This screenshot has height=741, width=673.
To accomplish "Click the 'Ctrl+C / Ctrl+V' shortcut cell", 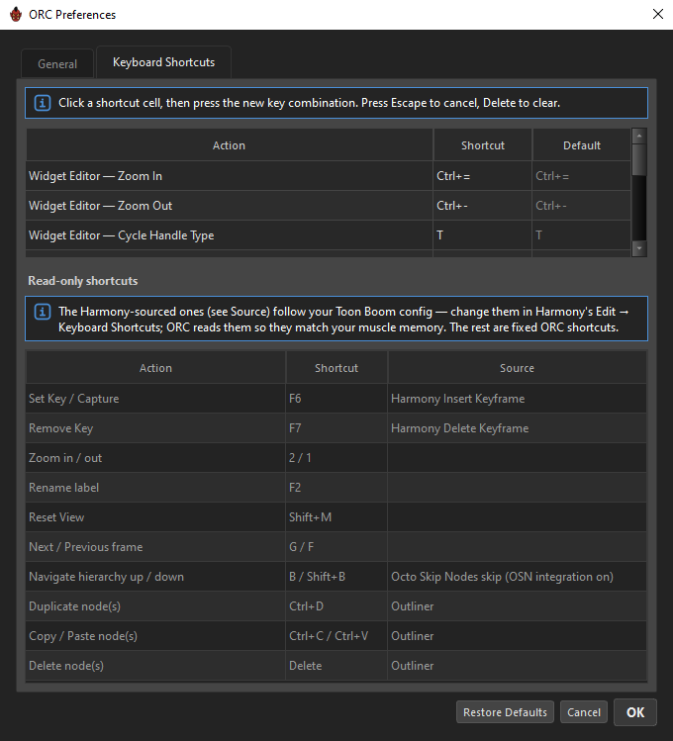I will (x=336, y=636).
